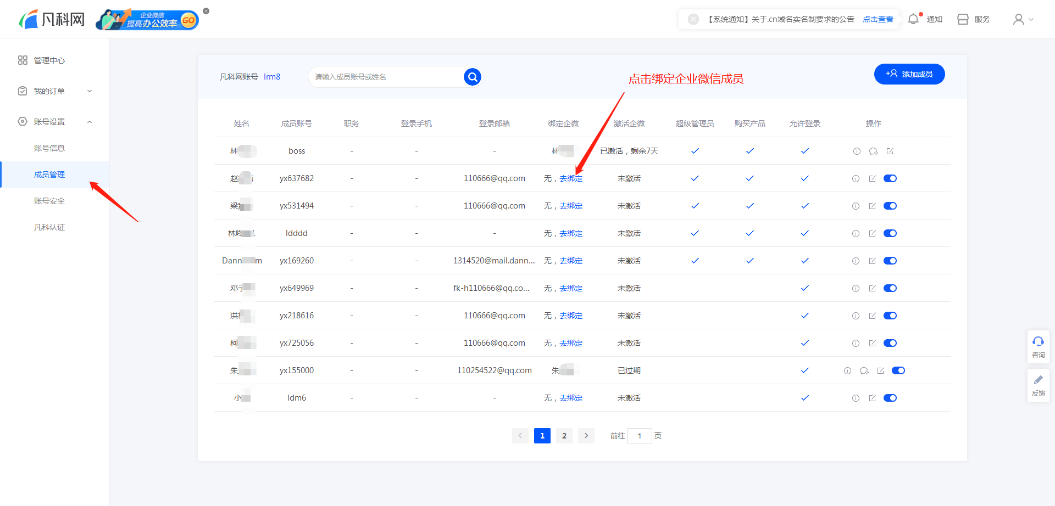
Task: Toggle the switch for yx637682
Action: point(890,178)
